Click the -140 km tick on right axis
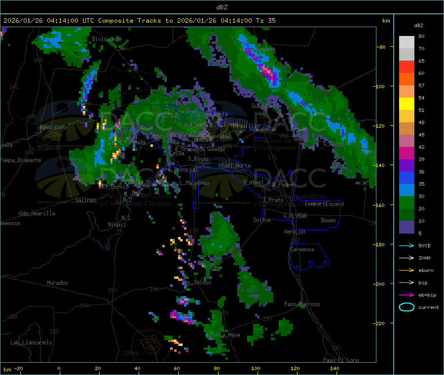This screenshot has width=444, height=375. (380, 165)
